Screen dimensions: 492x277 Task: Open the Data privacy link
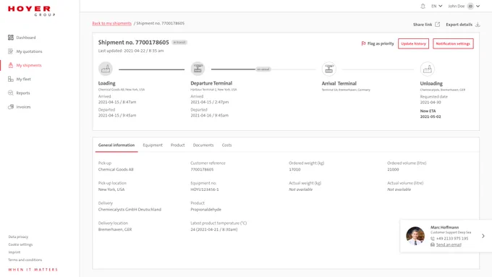(18, 236)
